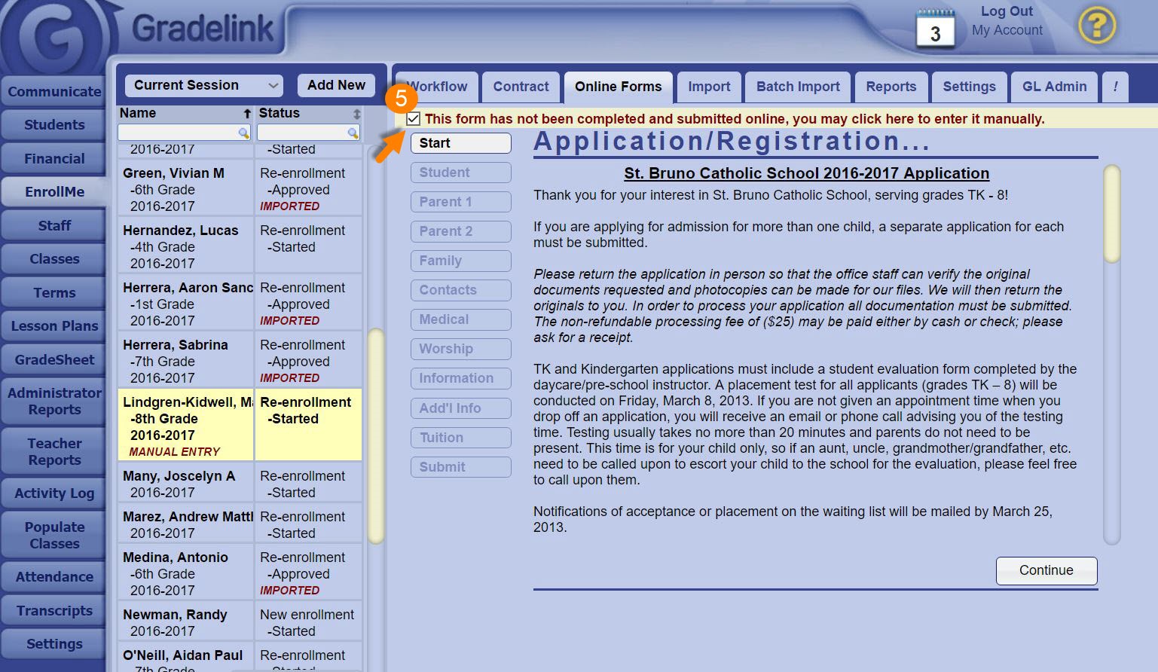Viewport: 1158px width, 672px height.
Task: Click the exclamation mark tab
Action: click(1115, 87)
